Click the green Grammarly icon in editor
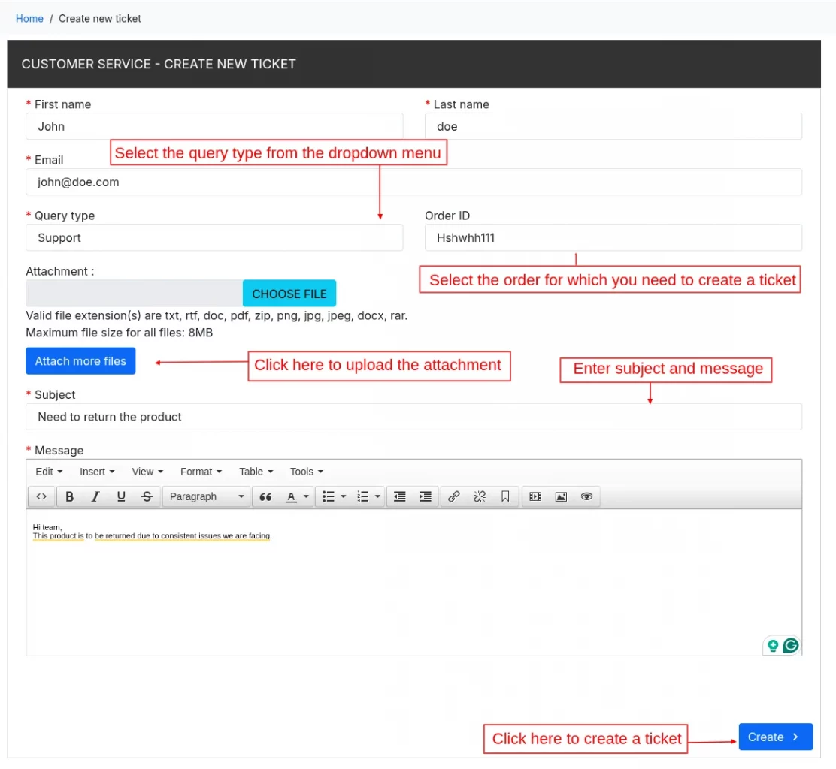This screenshot has height=769, width=836. pyautogui.click(x=791, y=645)
